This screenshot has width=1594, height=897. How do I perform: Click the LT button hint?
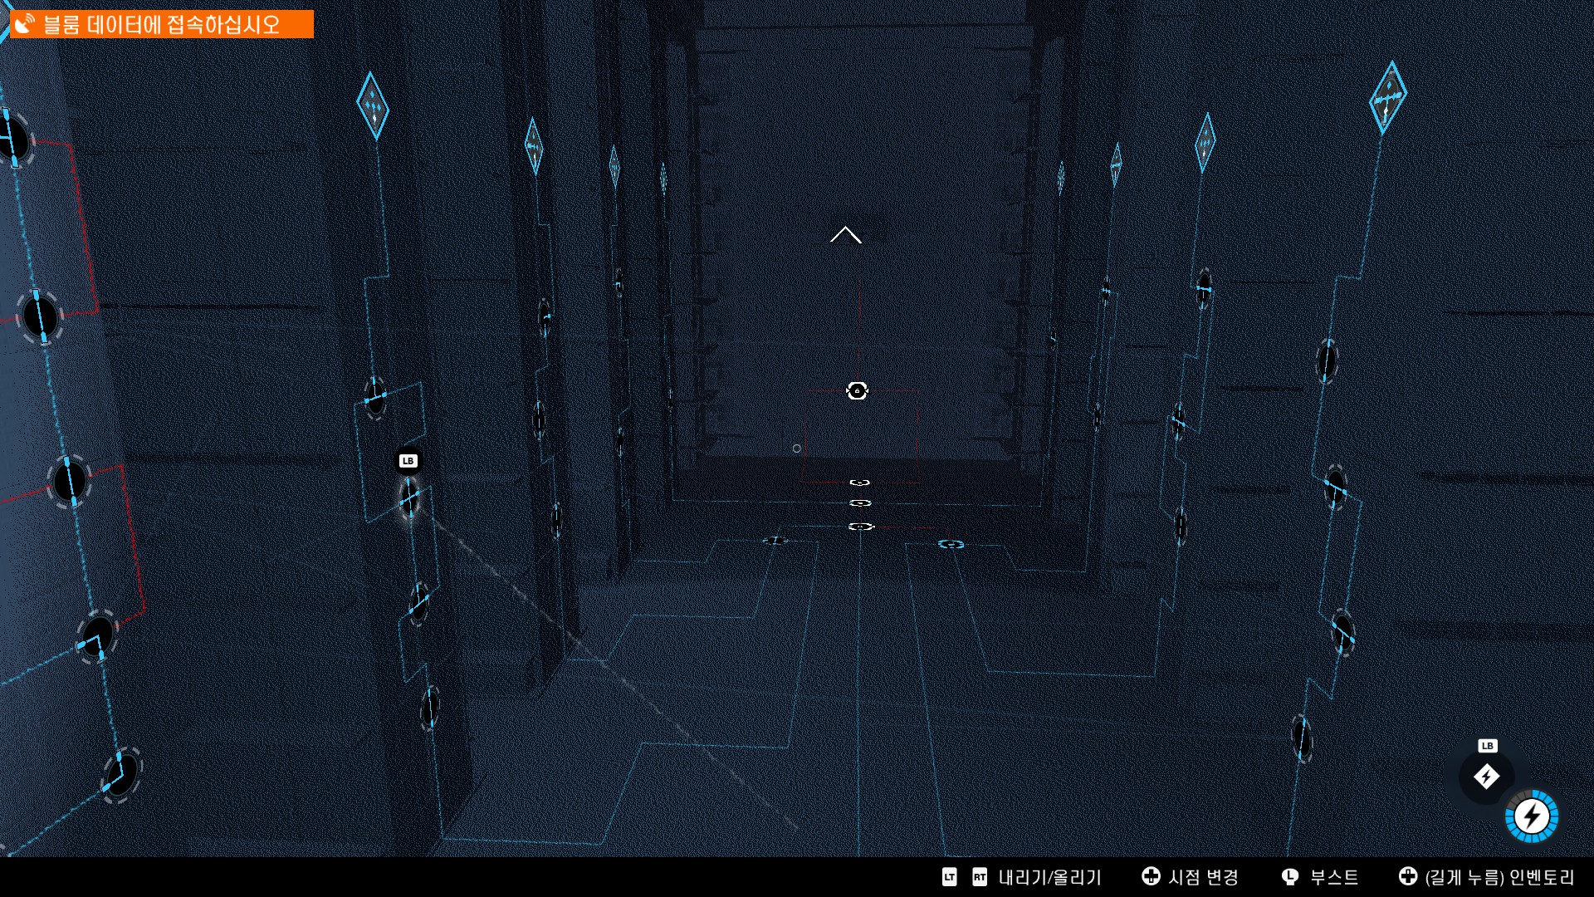950,877
